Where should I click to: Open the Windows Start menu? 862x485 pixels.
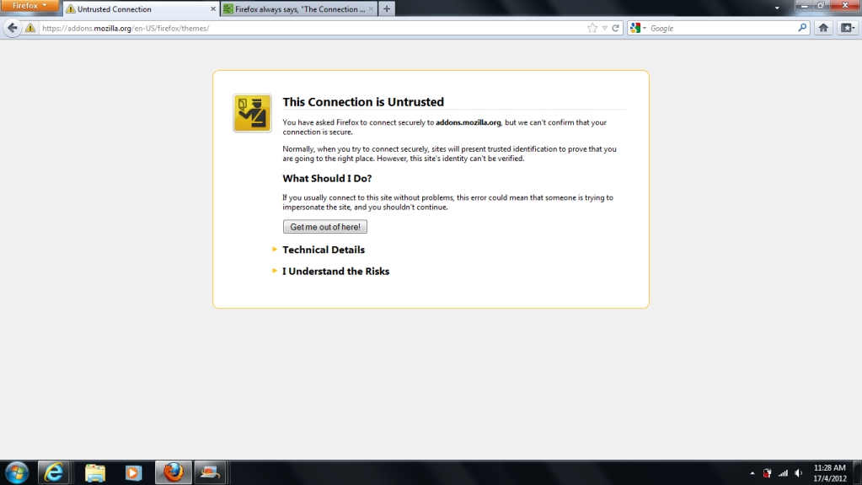pyautogui.click(x=17, y=472)
